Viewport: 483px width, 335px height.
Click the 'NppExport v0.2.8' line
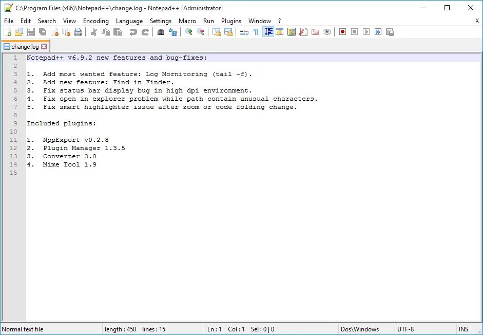(x=67, y=140)
